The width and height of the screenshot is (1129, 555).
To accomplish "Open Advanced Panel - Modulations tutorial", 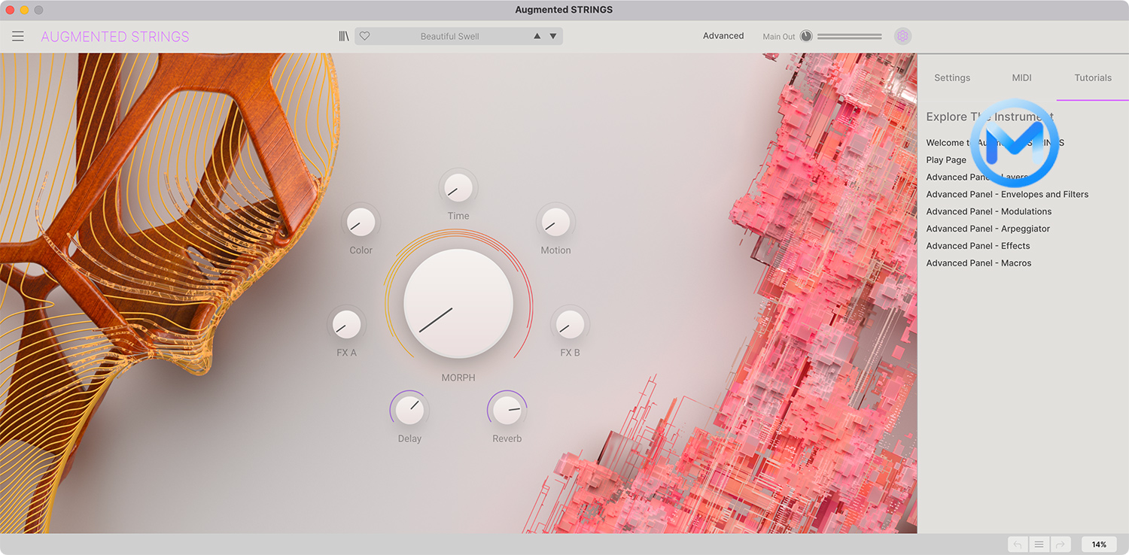I will click(989, 211).
